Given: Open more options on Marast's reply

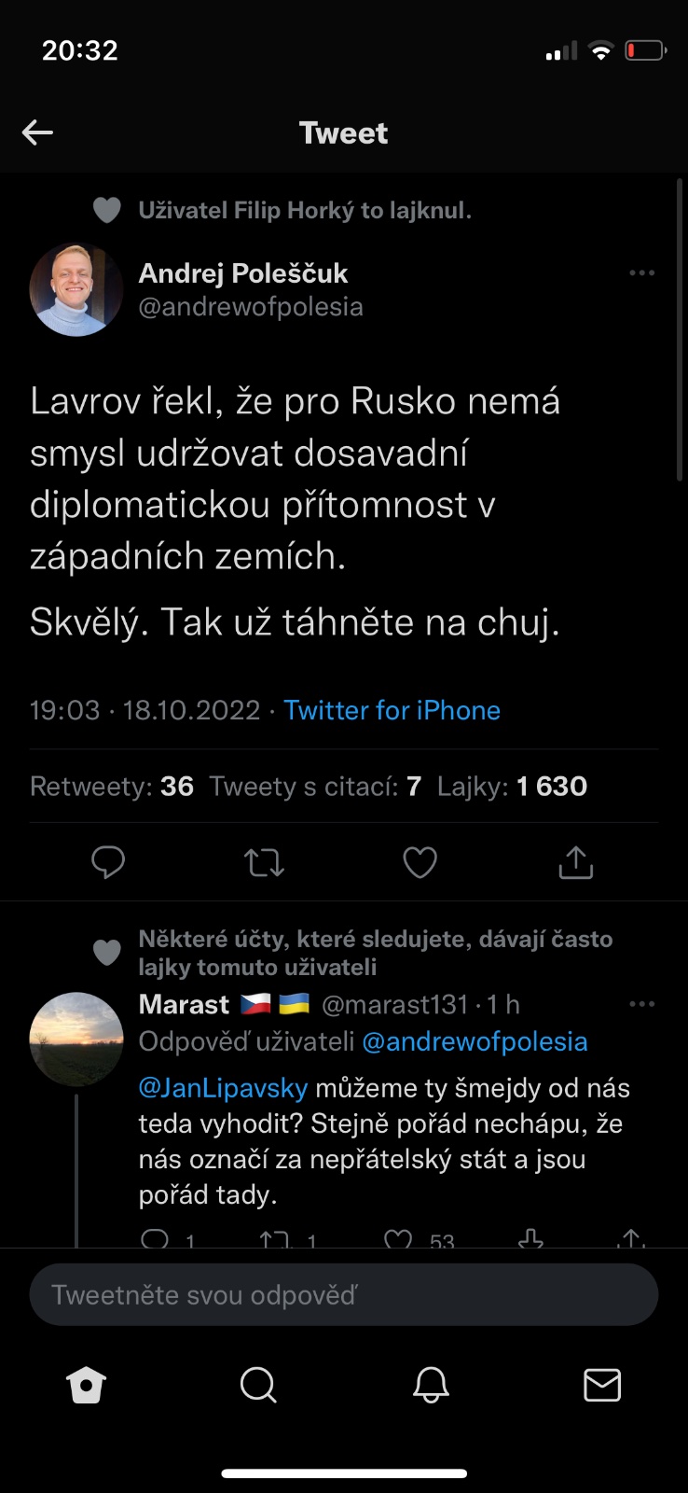Looking at the screenshot, I should click(641, 1004).
